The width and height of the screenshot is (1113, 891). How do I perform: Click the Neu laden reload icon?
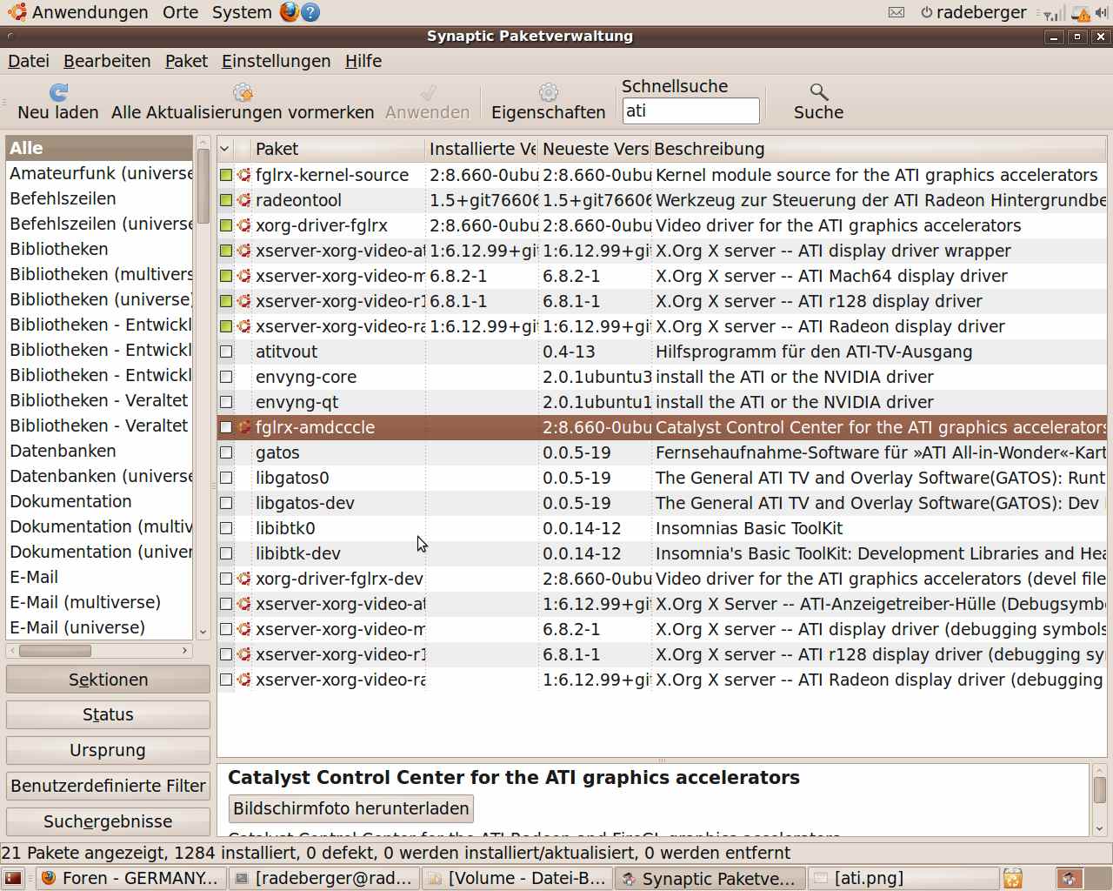pyautogui.click(x=58, y=92)
